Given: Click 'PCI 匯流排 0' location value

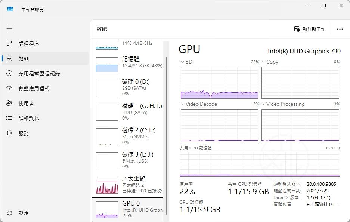Looking at the screenshot, I should click(323, 204).
